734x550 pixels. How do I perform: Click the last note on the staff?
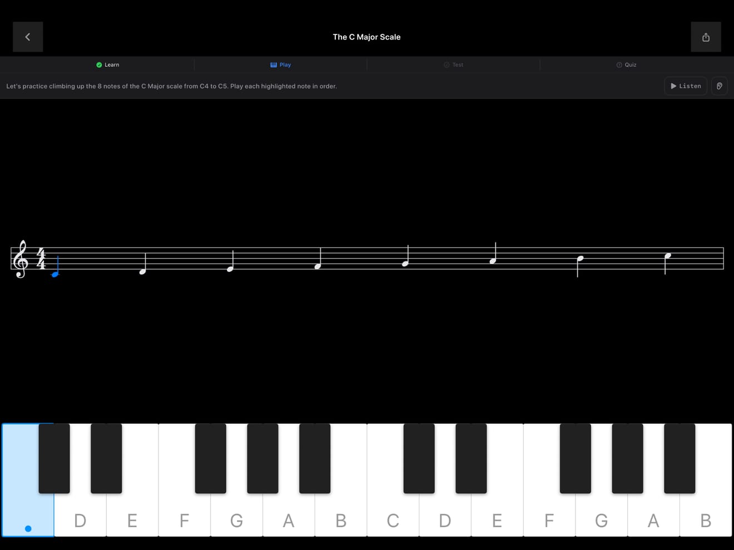[667, 264]
